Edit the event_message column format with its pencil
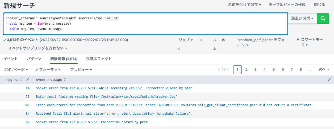Viewport: 334px width, 129px height. [x=329, y=79]
